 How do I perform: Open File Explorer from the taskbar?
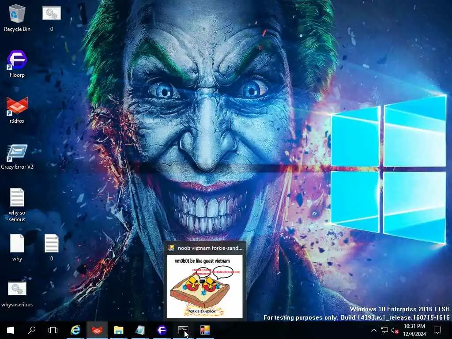pos(118,330)
